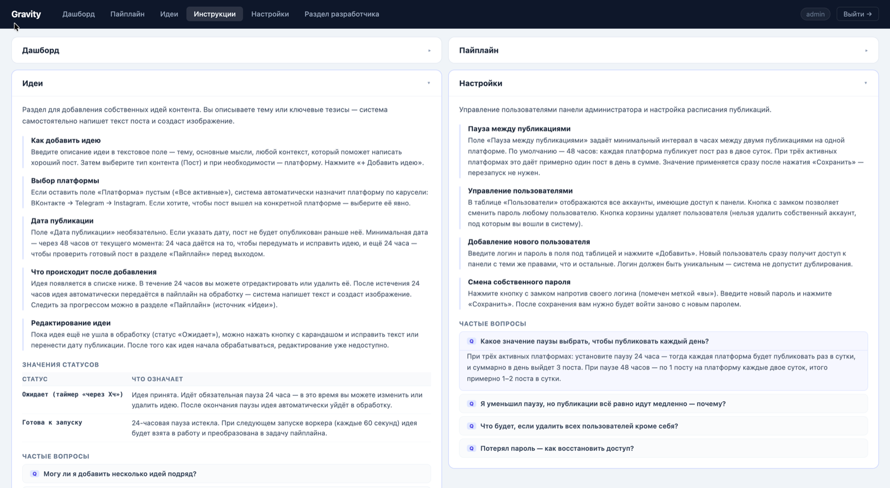Click 'ЧАСТЫЕ ВОПРОСЫ' label in Настройки card
This screenshot has width=890, height=488.
tap(493, 324)
